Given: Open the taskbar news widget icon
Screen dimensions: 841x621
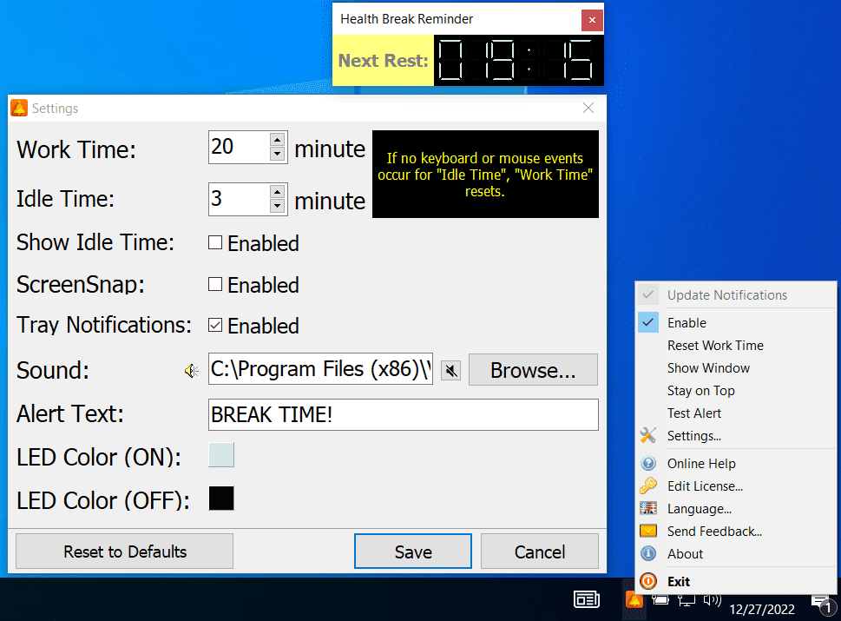Looking at the screenshot, I should [586, 599].
